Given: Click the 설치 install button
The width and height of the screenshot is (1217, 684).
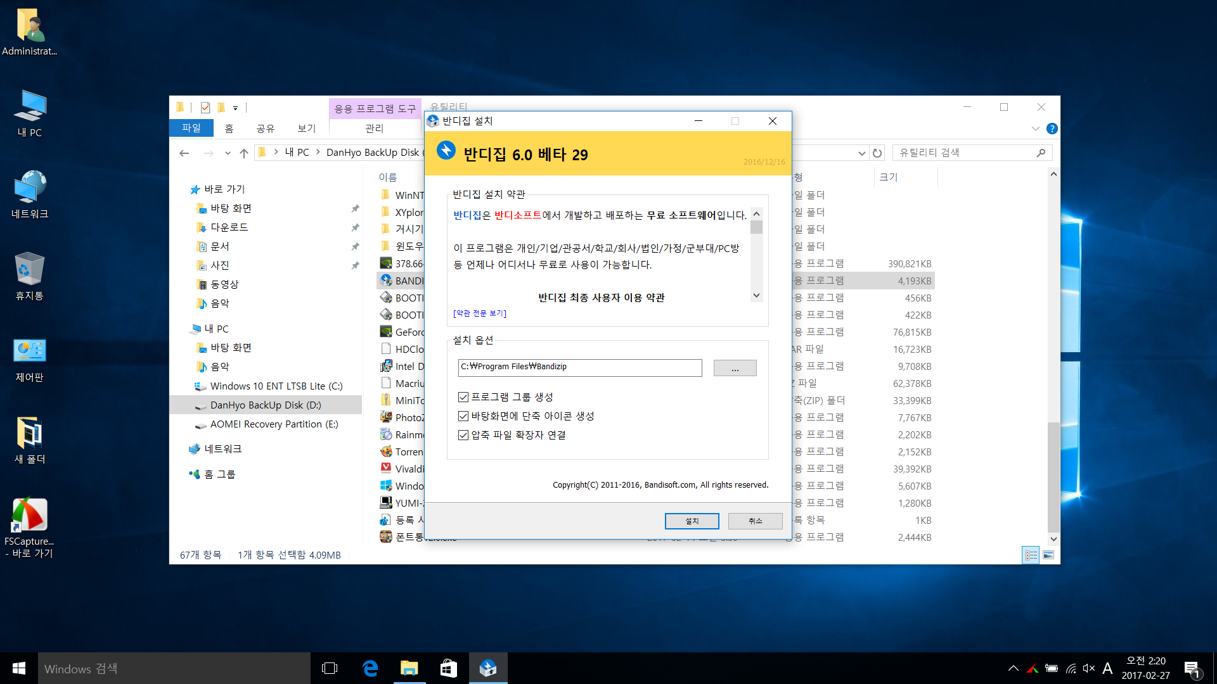Looking at the screenshot, I should click(x=692, y=521).
